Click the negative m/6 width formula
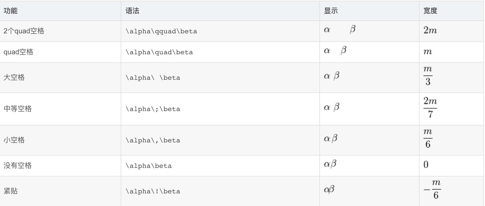The image size is (485, 206). point(433,190)
